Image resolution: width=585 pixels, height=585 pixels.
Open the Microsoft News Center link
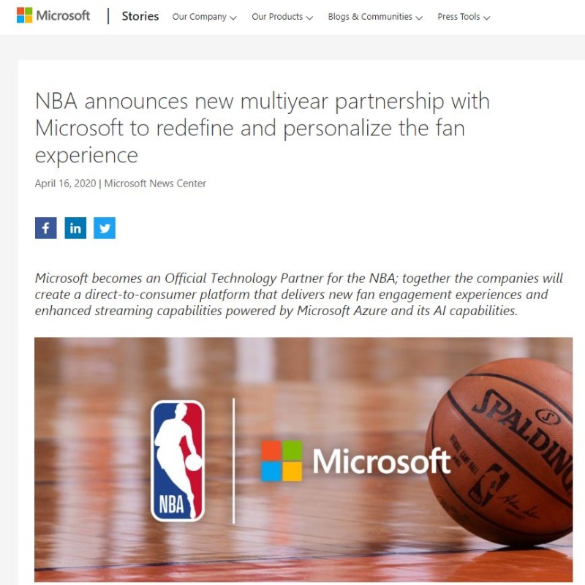pyautogui.click(x=155, y=184)
